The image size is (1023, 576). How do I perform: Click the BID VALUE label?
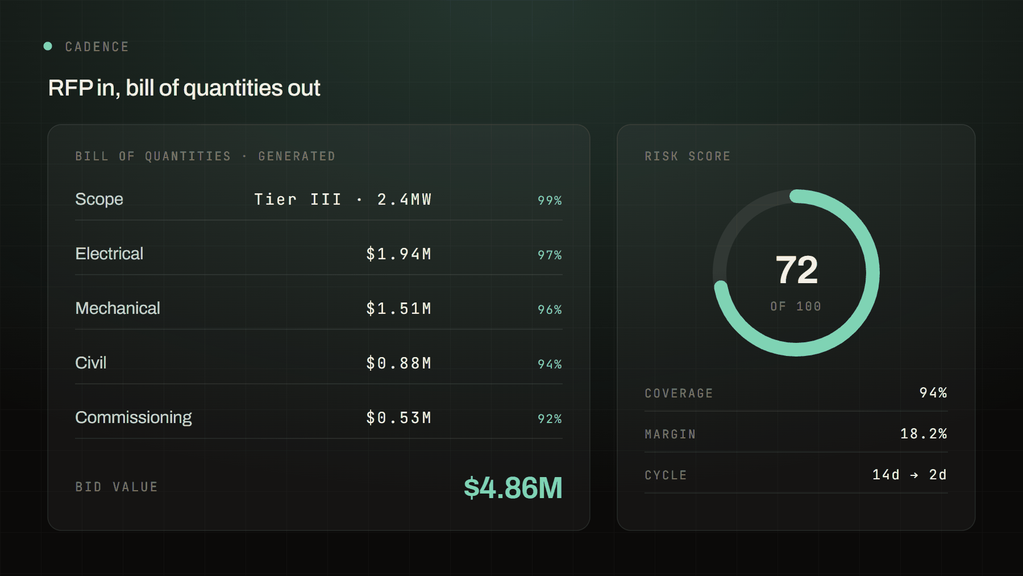[x=117, y=487]
